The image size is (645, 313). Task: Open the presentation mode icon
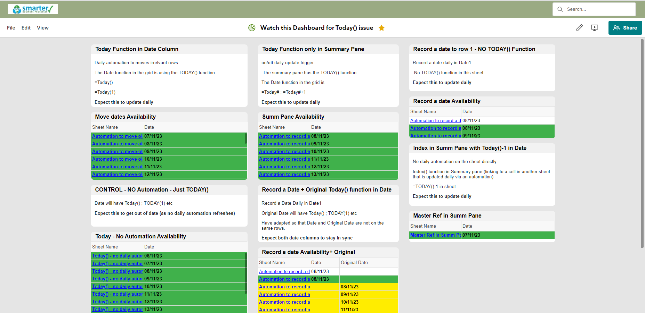tap(595, 28)
